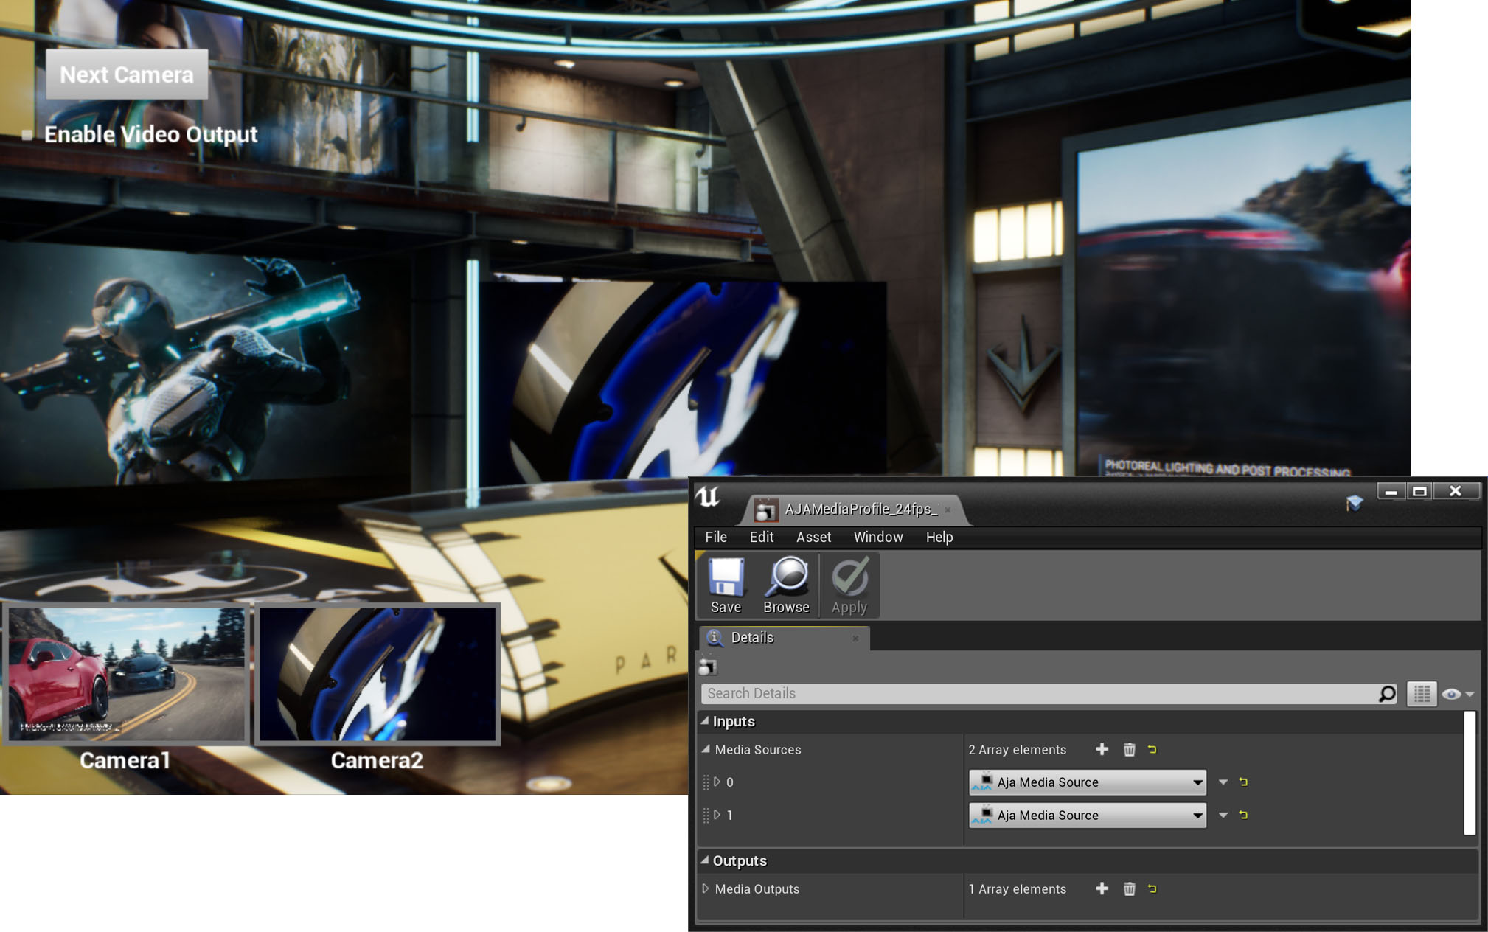Reset Media Outputs array to default
This screenshot has width=1488, height=932.
1152,888
